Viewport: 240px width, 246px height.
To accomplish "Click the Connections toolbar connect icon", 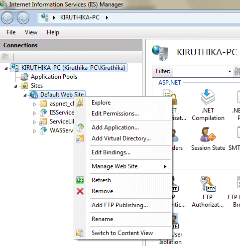I will (x=5, y=57).
